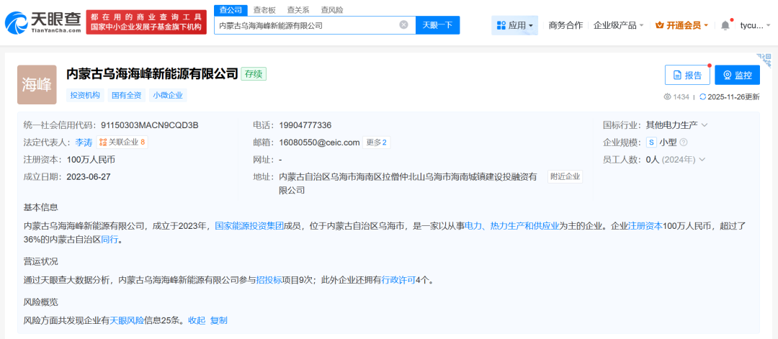
Task: Open legal representative 李涛 link
Action: point(84,143)
